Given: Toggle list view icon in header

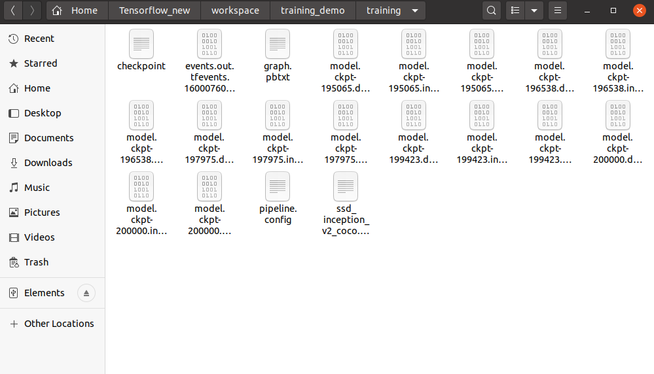Looking at the screenshot, I should point(516,10).
